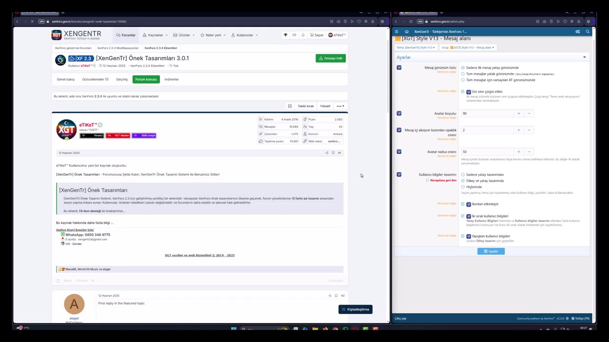Image resolution: width=609 pixels, height=342 pixels.
Task: Click eTiKeT's XGT avatar in post
Action: pos(66,130)
